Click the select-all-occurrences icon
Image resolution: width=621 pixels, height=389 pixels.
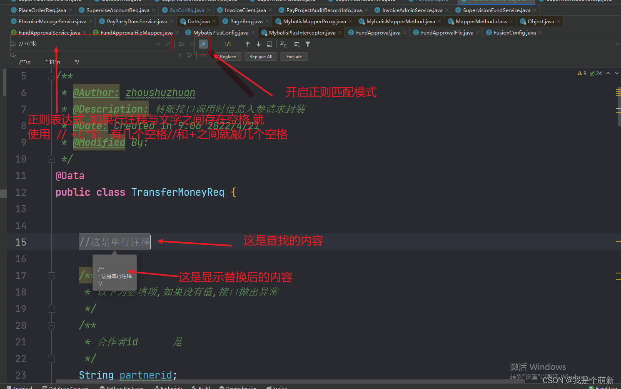pyautogui.click(x=283, y=44)
